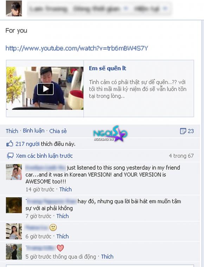Viewport: 204px width, 267px height.
Task: Share the post via Chia sẻ
Action: click(x=58, y=131)
